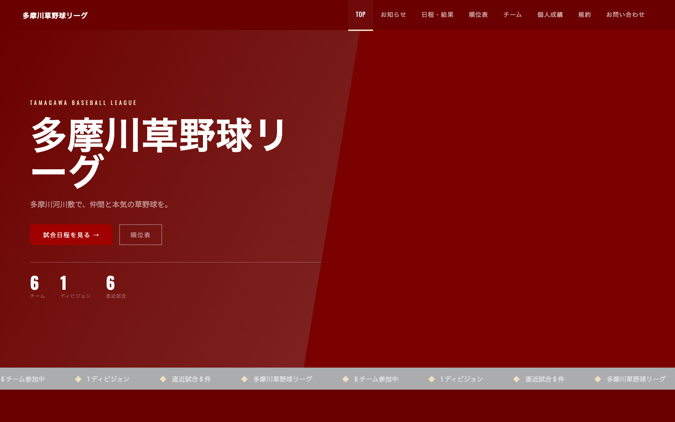The height and width of the screenshot is (422, 675).
Task: Click the 6 直近試合 statistic
Action: pos(116,286)
